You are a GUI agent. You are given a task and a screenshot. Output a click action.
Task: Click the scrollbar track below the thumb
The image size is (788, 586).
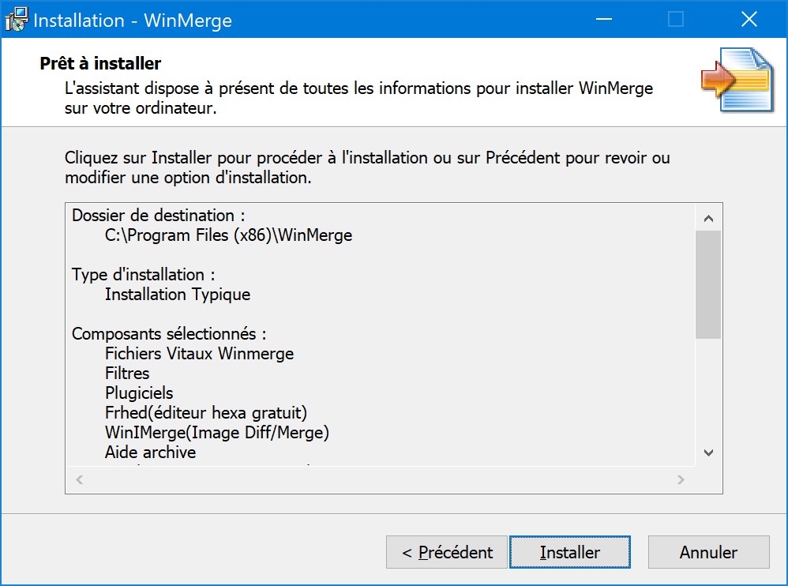coord(708,389)
